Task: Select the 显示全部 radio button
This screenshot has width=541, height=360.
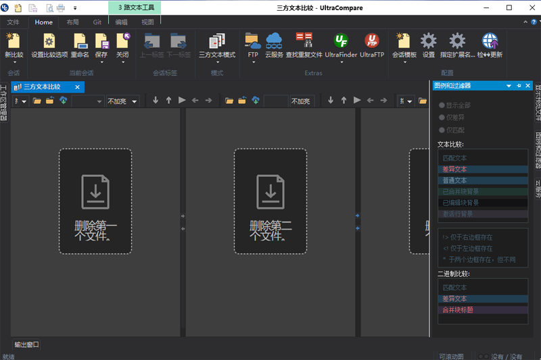Action: coord(442,105)
